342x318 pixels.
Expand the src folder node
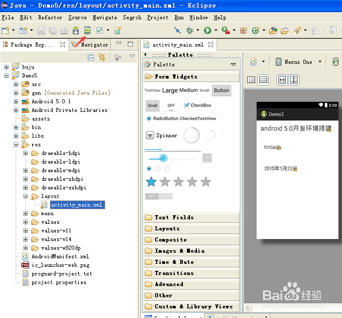pyautogui.click(x=16, y=84)
